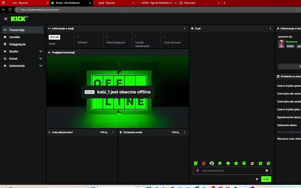The width and height of the screenshot is (301, 188).
Task: Click the address bar URL
Action: click(39, 10)
